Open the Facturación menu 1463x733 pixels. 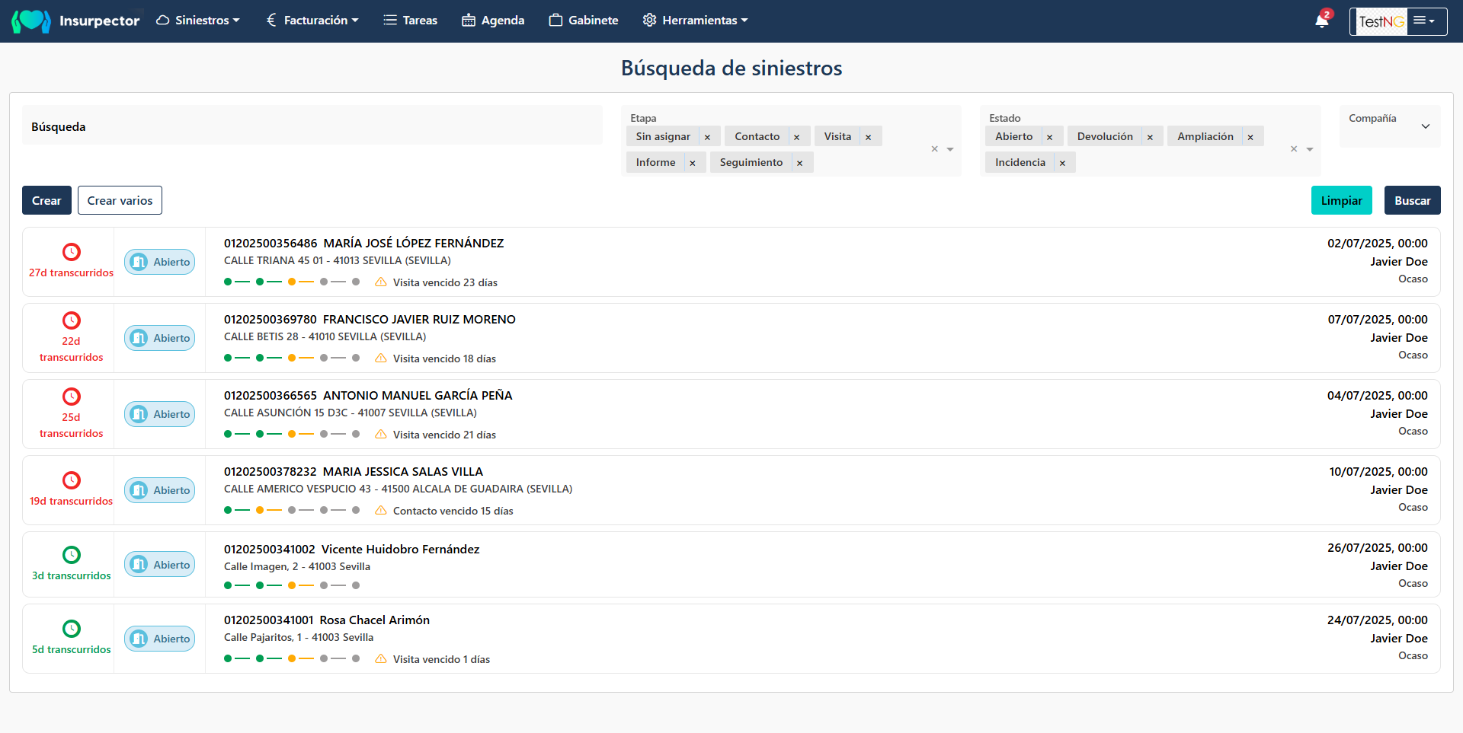(x=312, y=21)
